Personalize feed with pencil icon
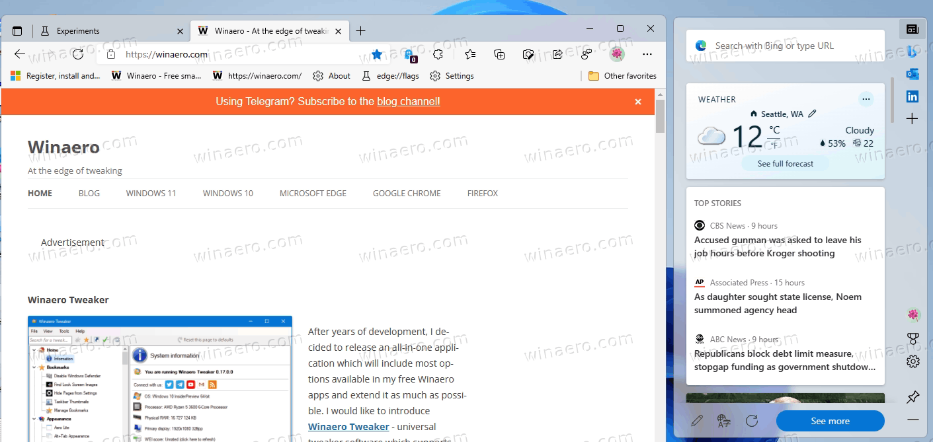933x442 pixels. pos(696,421)
